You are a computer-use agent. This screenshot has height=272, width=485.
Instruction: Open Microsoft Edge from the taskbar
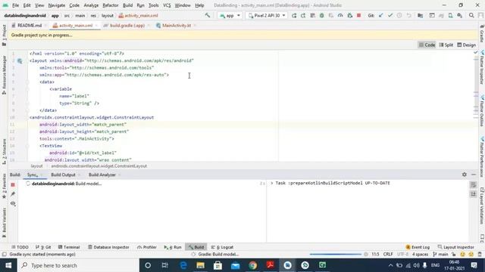click(183, 265)
